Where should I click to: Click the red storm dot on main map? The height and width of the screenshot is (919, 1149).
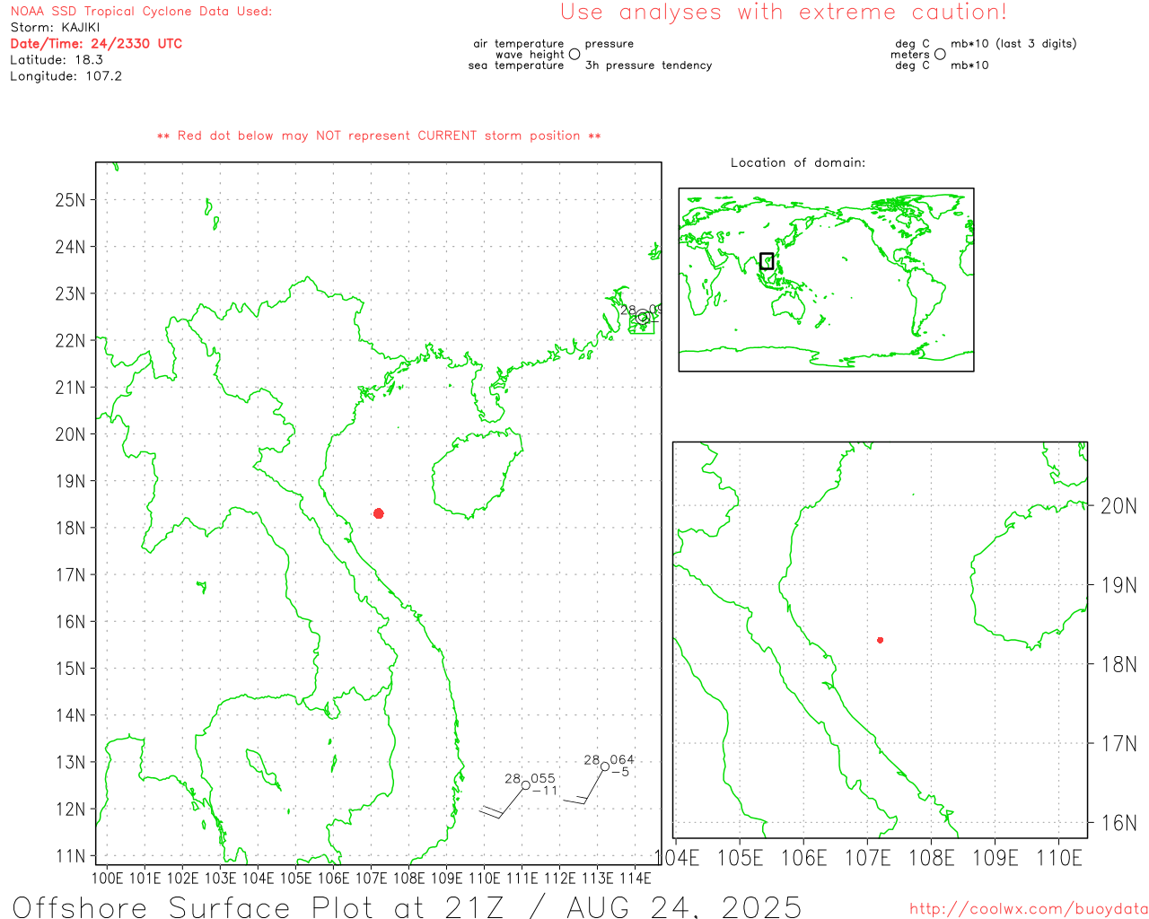tap(379, 513)
